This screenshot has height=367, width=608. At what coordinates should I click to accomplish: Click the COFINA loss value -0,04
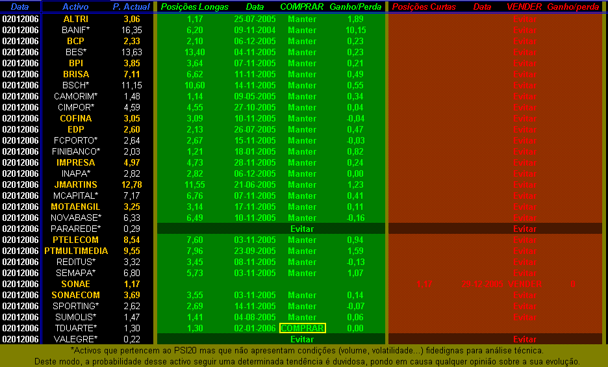click(355, 119)
